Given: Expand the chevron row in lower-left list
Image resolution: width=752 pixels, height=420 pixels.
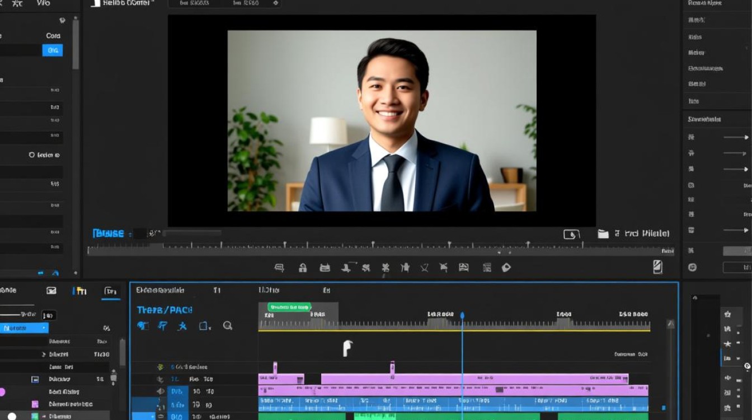Looking at the screenshot, I should pos(44,354).
